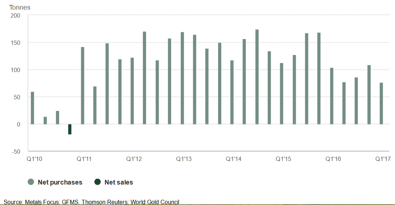Click the Q1'12 x-axis label
This screenshot has width=395, height=205.
click(x=134, y=159)
